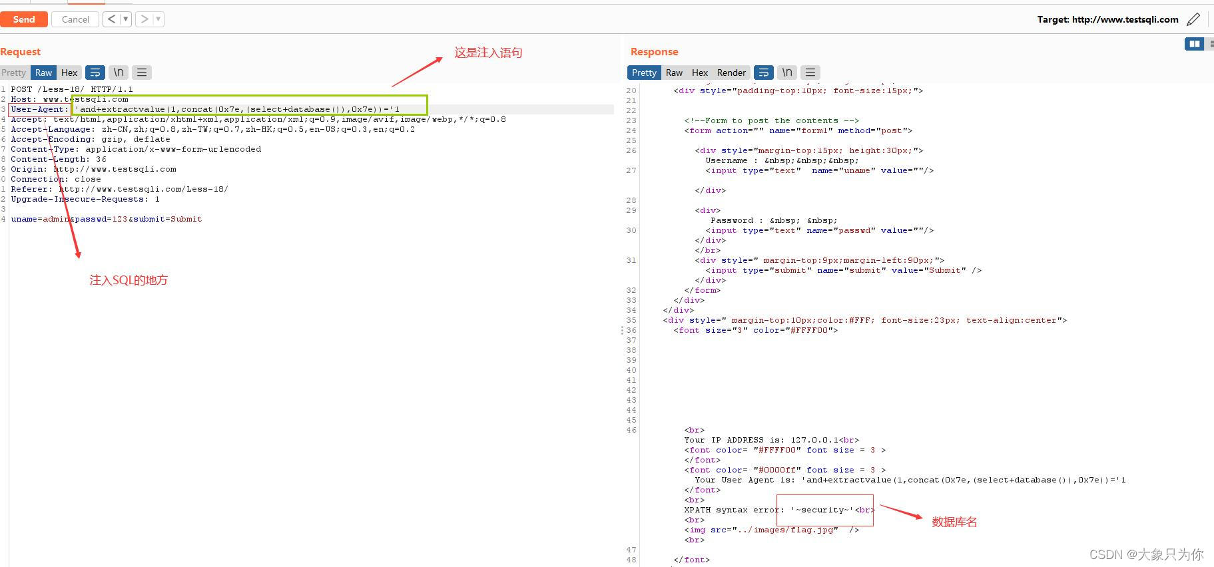Click the Referer header line
1214x567 pixels.
point(119,189)
